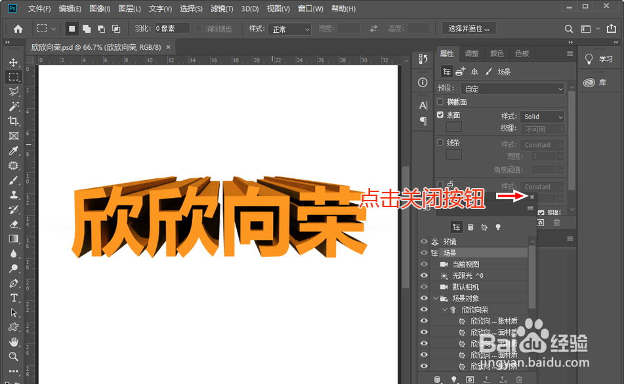Uncheck the 表面 (Surface) checkbox
The height and width of the screenshot is (384, 624).
pyautogui.click(x=439, y=115)
